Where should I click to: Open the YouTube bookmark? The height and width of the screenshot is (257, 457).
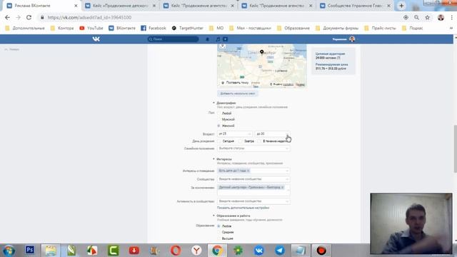91,28
